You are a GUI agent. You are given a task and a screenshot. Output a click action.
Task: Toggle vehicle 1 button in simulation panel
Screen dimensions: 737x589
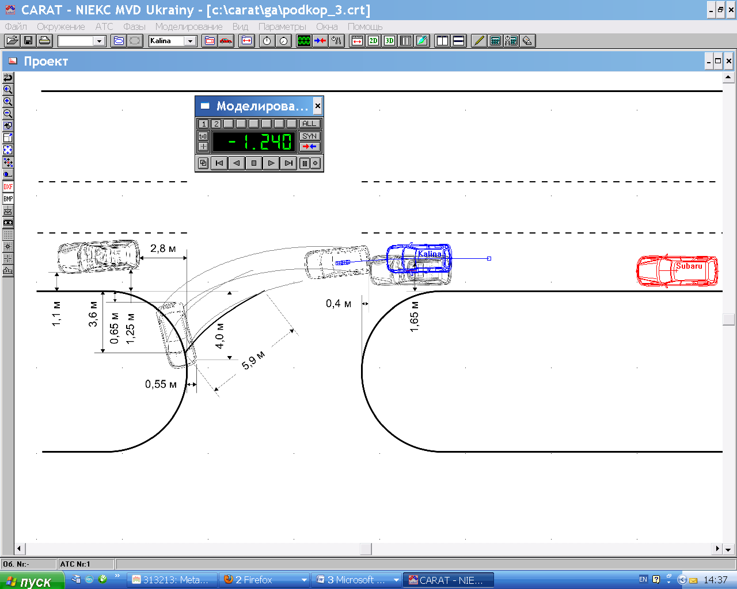coord(203,124)
